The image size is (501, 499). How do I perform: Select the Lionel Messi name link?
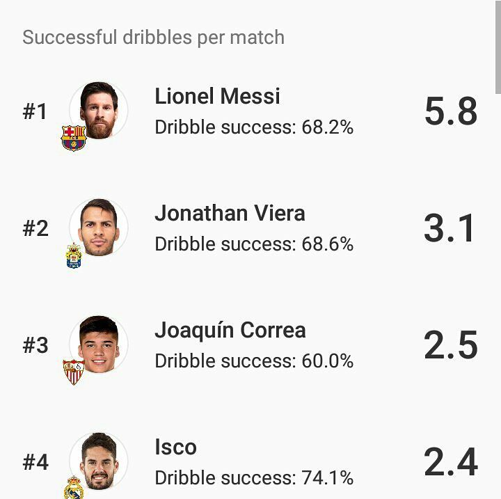pyautogui.click(x=217, y=96)
